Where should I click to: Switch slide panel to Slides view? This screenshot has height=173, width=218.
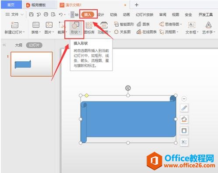(x=34, y=45)
